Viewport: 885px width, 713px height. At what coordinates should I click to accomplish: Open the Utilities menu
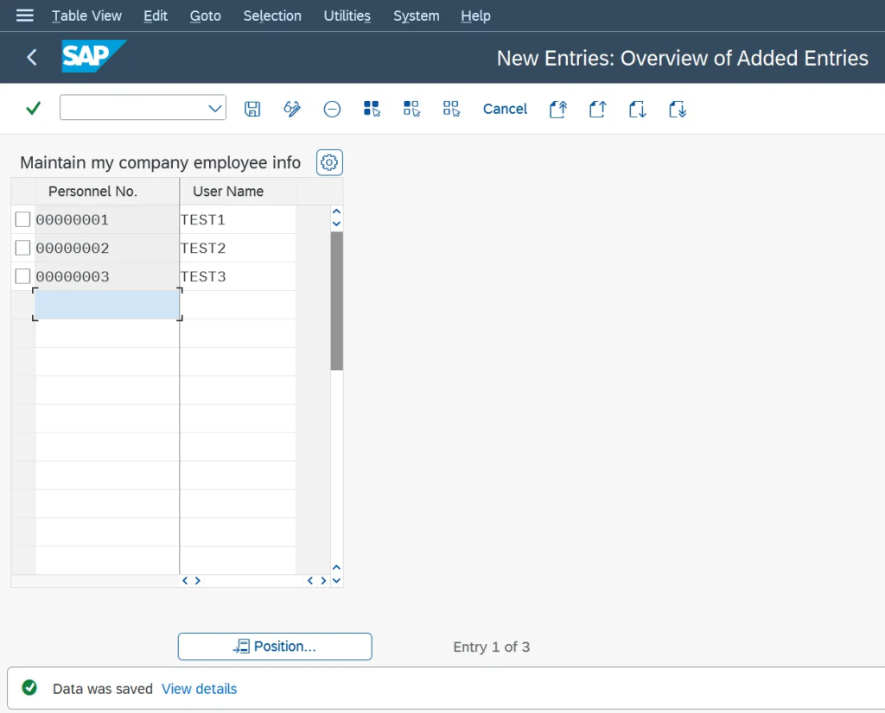347,15
